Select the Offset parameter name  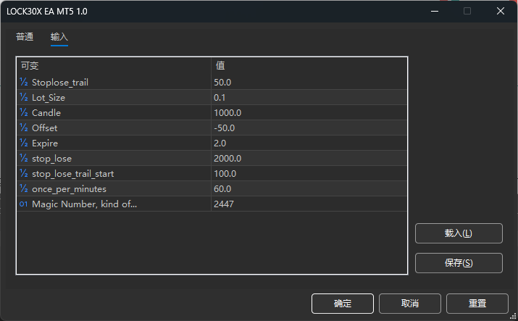pos(45,128)
